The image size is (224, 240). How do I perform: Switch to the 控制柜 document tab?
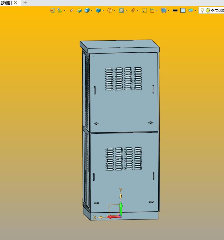[6, 3]
